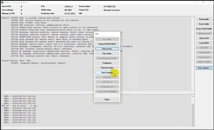Click fault '930726 Comfort-starting line' entry
Screen dimensions: 214x130
55,30
